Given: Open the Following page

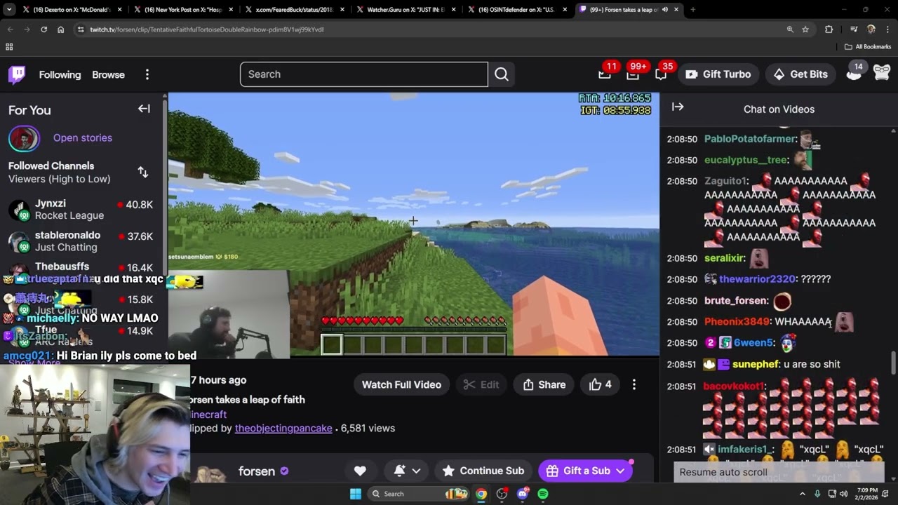Looking at the screenshot, I should [x=60, y=74].
